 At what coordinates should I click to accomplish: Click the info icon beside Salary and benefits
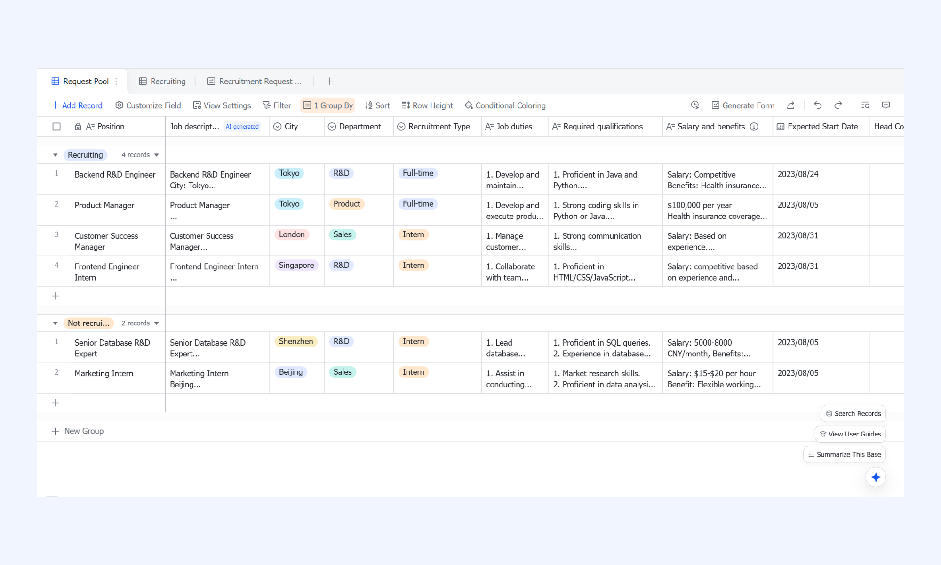tap(754, 127)
